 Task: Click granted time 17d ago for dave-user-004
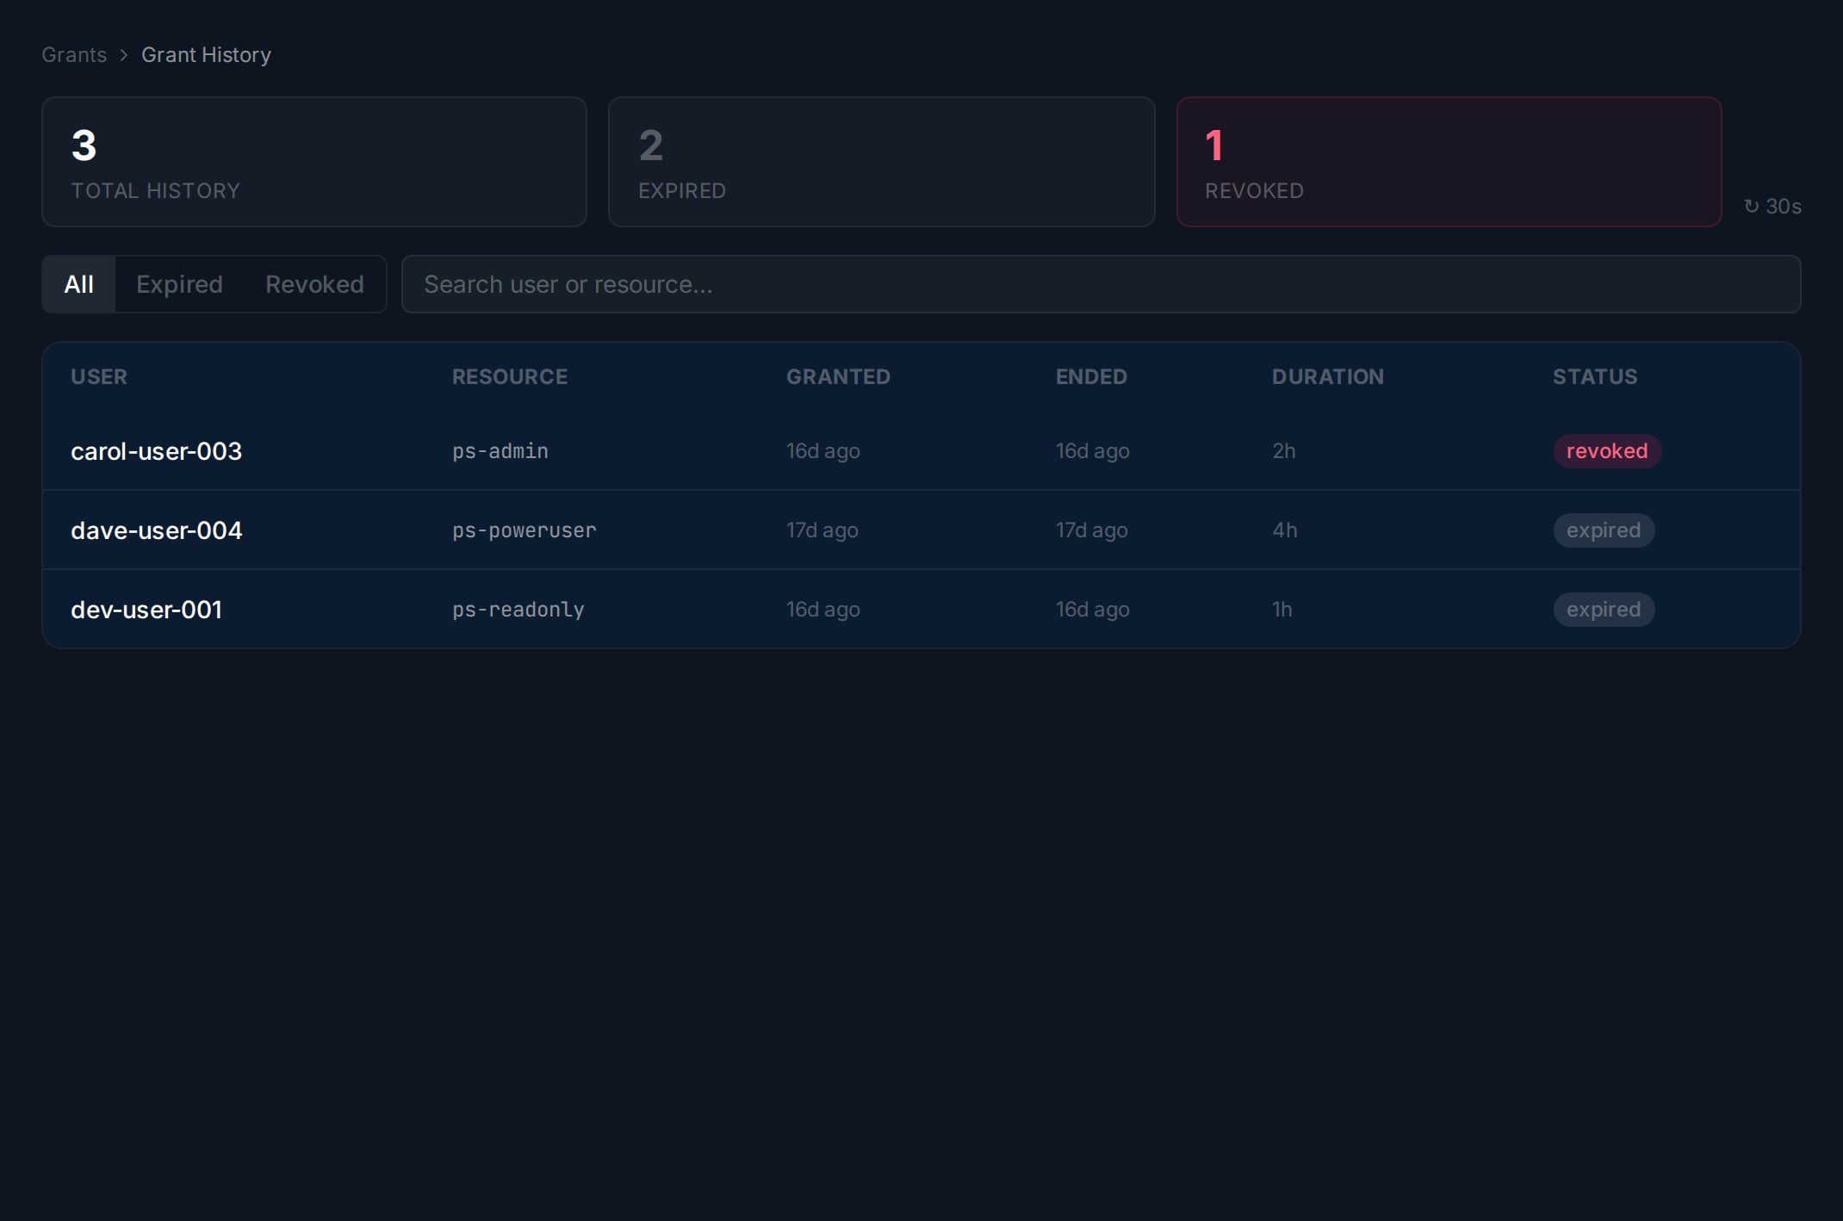(x=822, y=530)
